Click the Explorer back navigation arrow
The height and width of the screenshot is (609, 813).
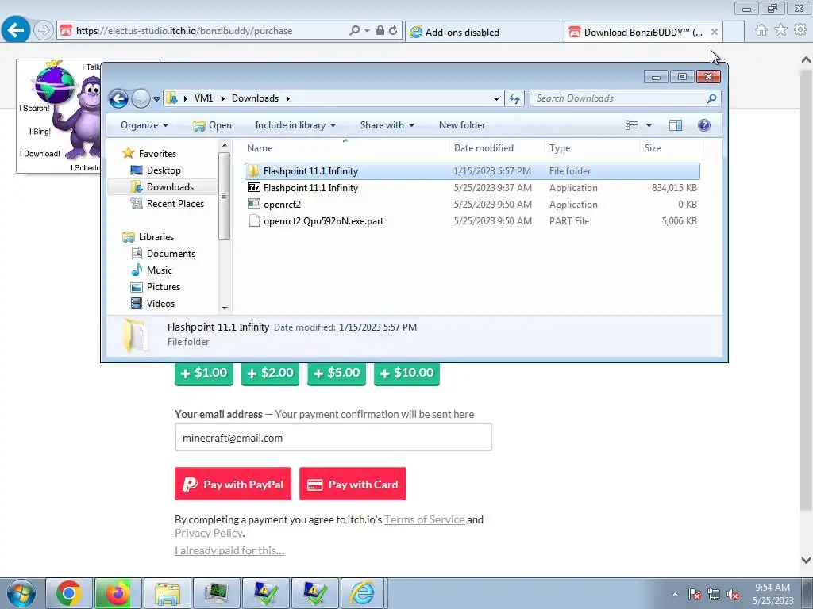click(x=118, y=98)
